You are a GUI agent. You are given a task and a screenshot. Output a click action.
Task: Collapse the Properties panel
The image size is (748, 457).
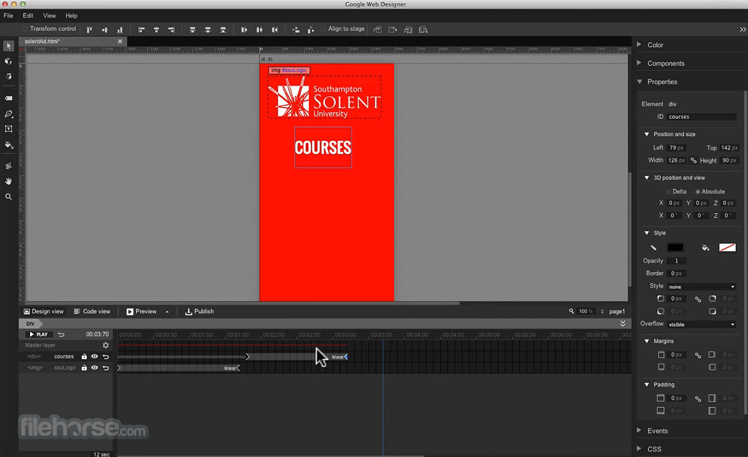click(x=639, y=82)
